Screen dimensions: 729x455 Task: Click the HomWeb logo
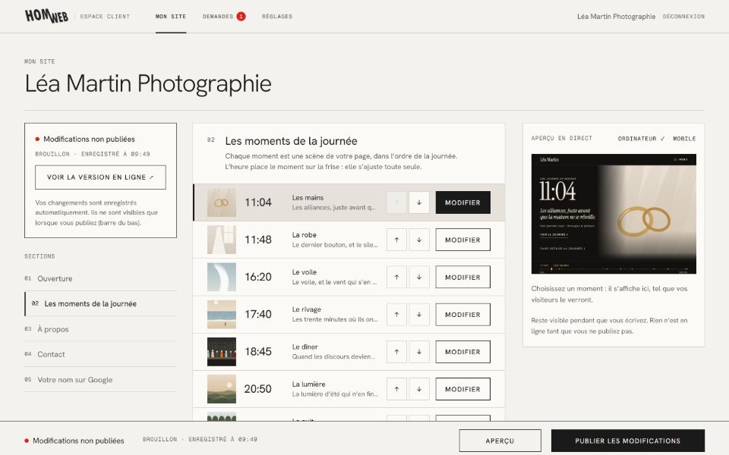click(46, 16)
